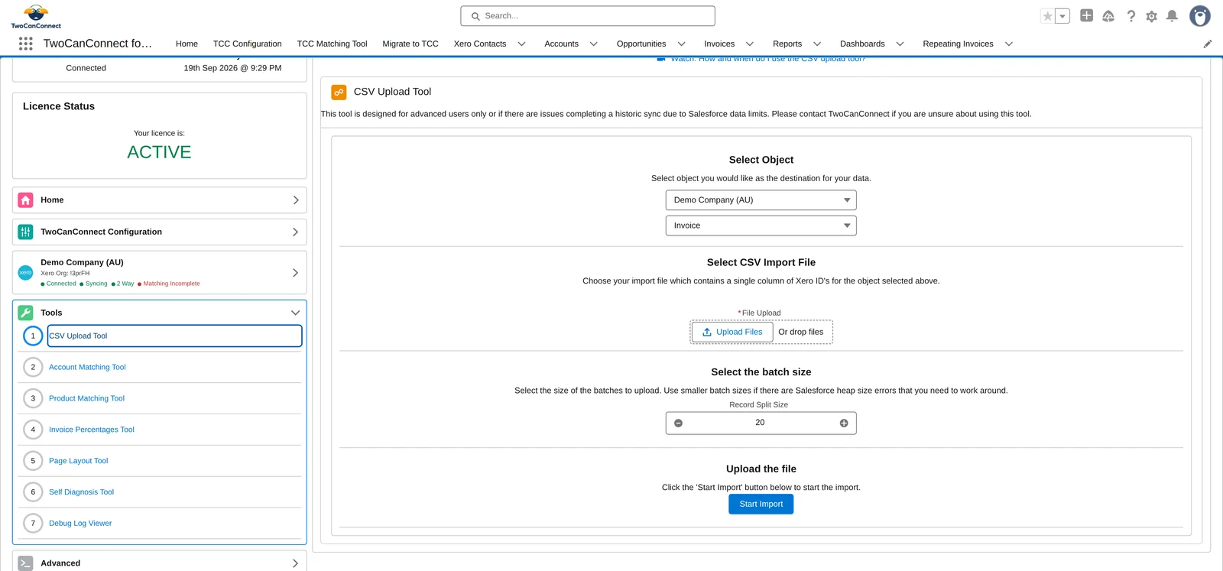Click the pink Home sidebar icon

tap(25, 200)
